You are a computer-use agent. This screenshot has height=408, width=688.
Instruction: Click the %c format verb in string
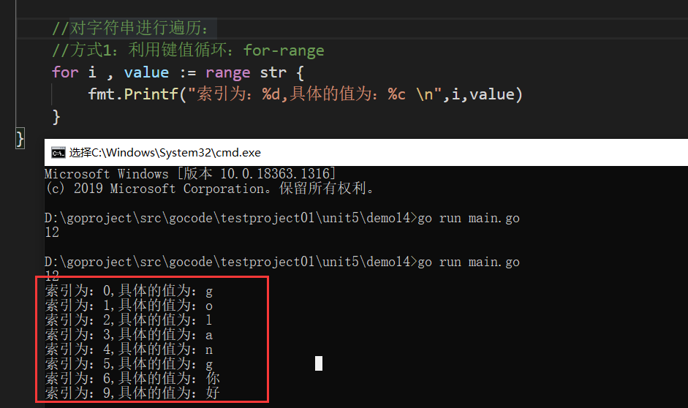[x=397, y=94]
